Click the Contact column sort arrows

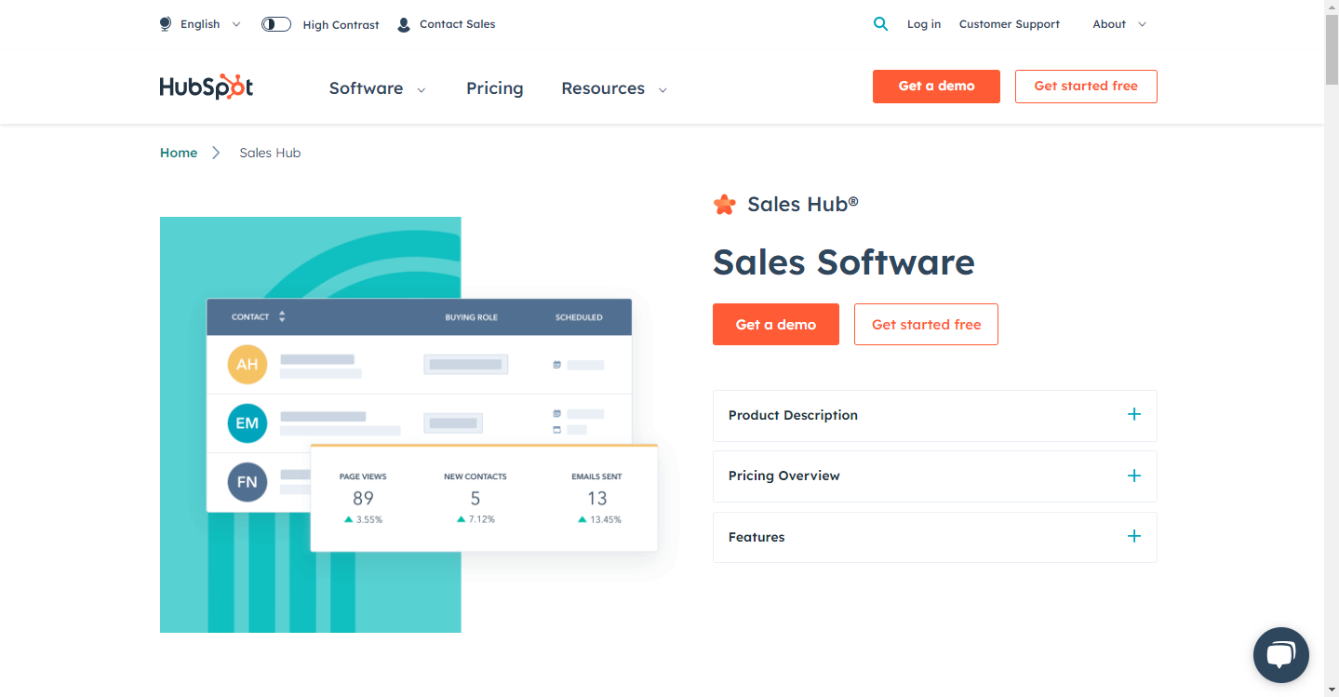coord(282,316)
